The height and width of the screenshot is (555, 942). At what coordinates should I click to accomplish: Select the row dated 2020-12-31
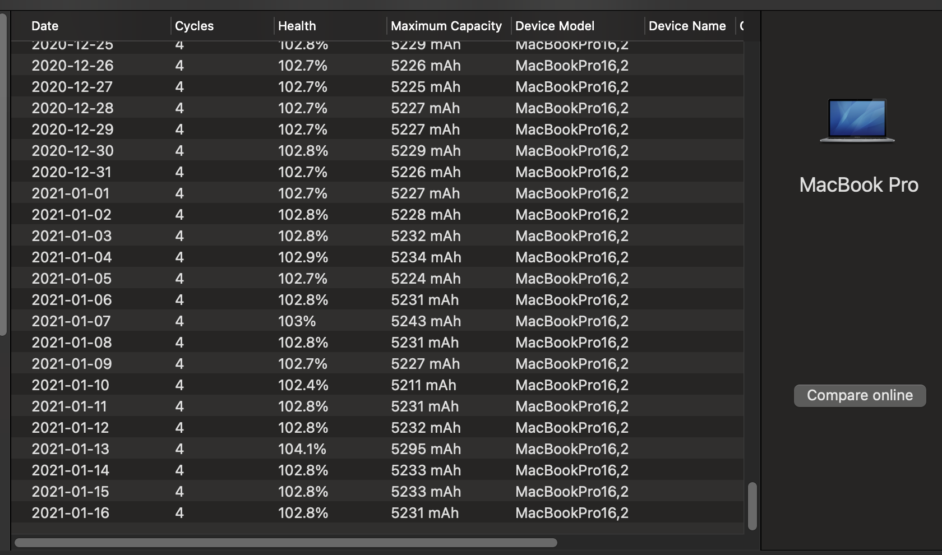tap(377, 172)
